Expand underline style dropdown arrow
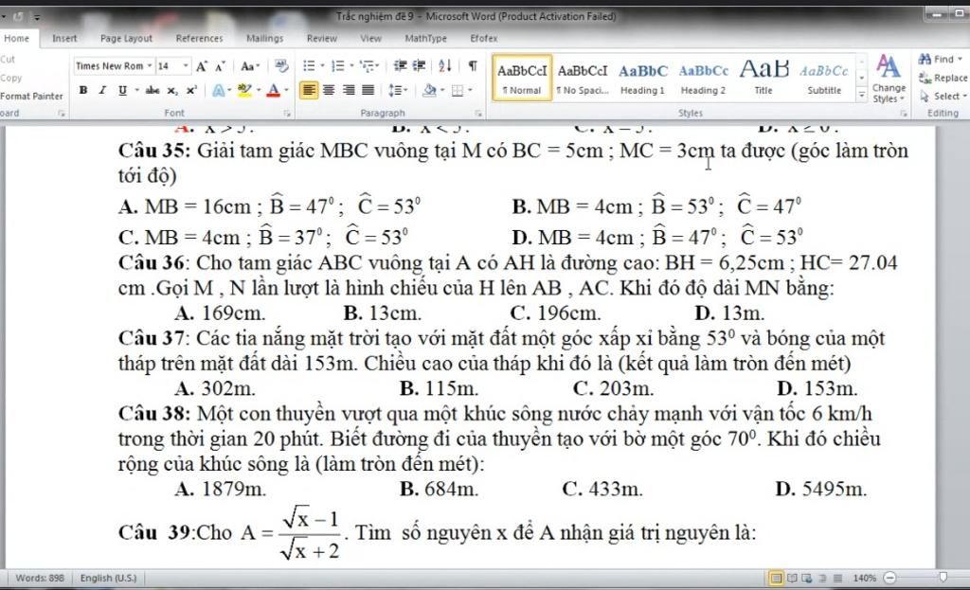Viewport: 970px width, 590px height. click(136, 90)
